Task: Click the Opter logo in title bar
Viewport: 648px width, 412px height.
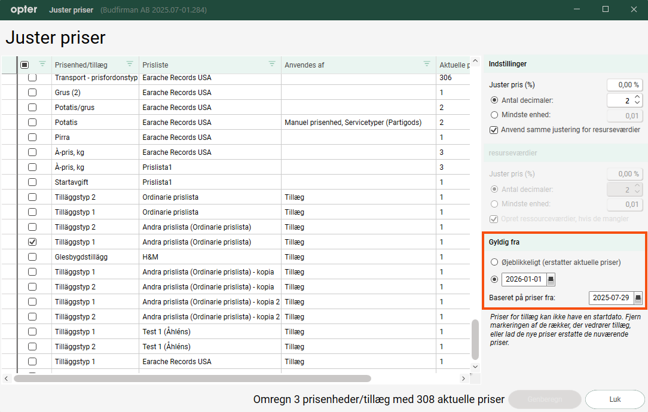Action: pos(24,10)
